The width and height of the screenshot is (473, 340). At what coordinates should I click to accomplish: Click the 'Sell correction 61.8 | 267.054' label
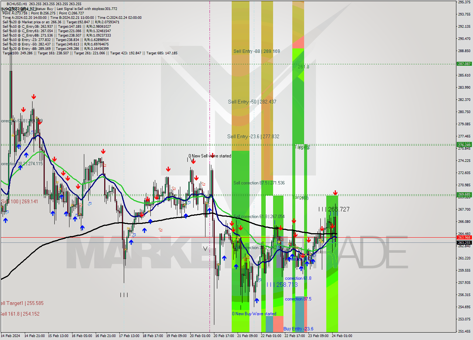click(x=259, y=217)
